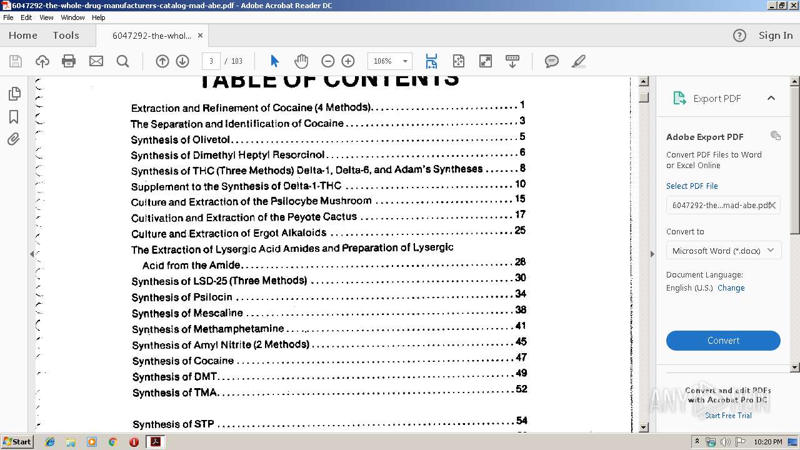Click the right pane scrollbar down arrow

click(x=795, y=367)
